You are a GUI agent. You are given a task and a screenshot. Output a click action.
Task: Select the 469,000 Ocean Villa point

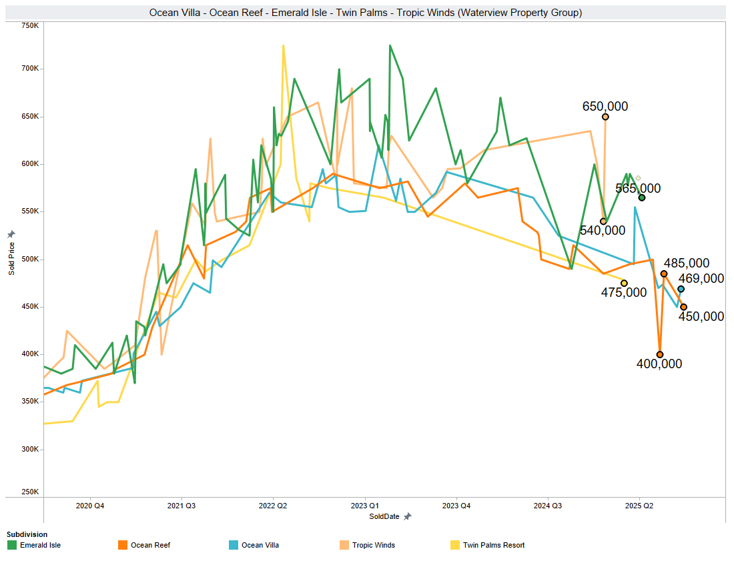[681, 289]
